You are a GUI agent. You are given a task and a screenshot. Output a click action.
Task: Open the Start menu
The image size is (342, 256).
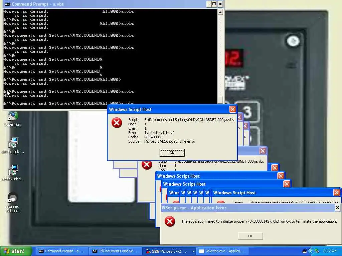coord(16,251)
